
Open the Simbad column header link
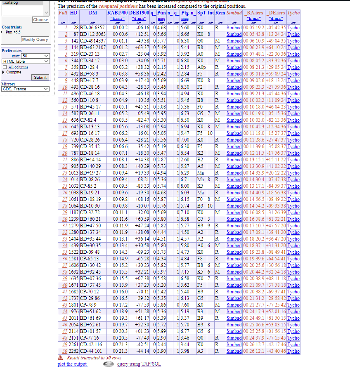pyautogui.click(x=234, y=13)
